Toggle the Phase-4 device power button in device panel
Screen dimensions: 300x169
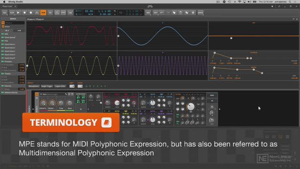(x=37, y=94)
